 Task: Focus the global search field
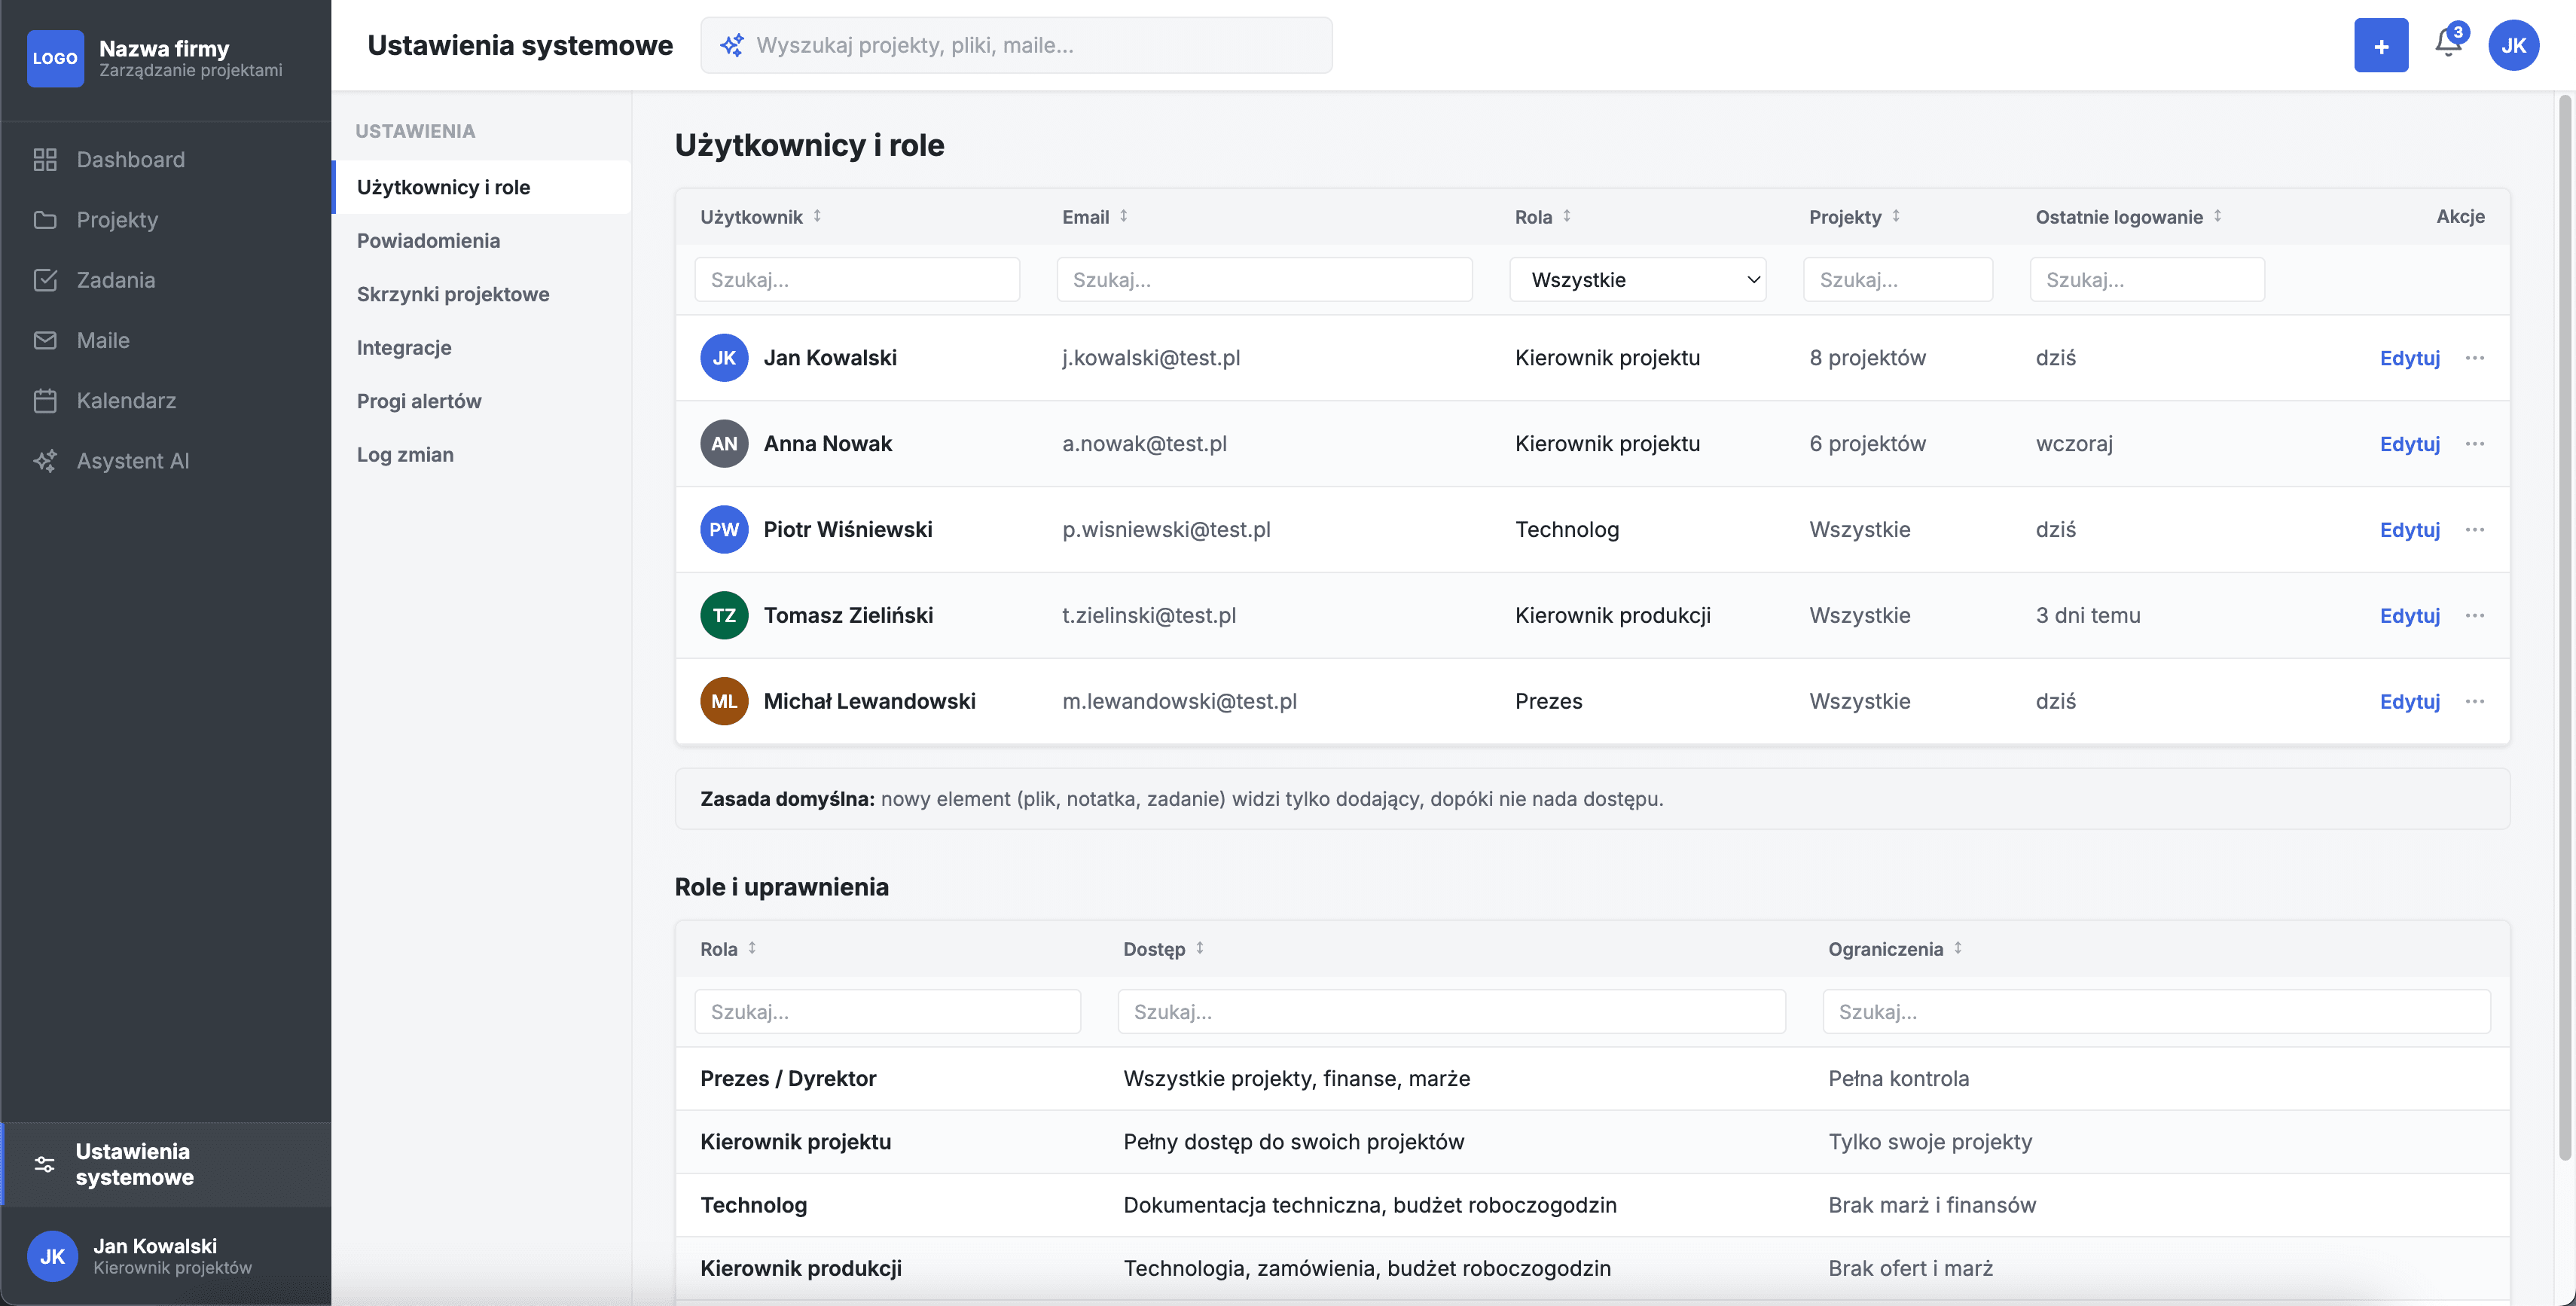tap(1016, 45)
